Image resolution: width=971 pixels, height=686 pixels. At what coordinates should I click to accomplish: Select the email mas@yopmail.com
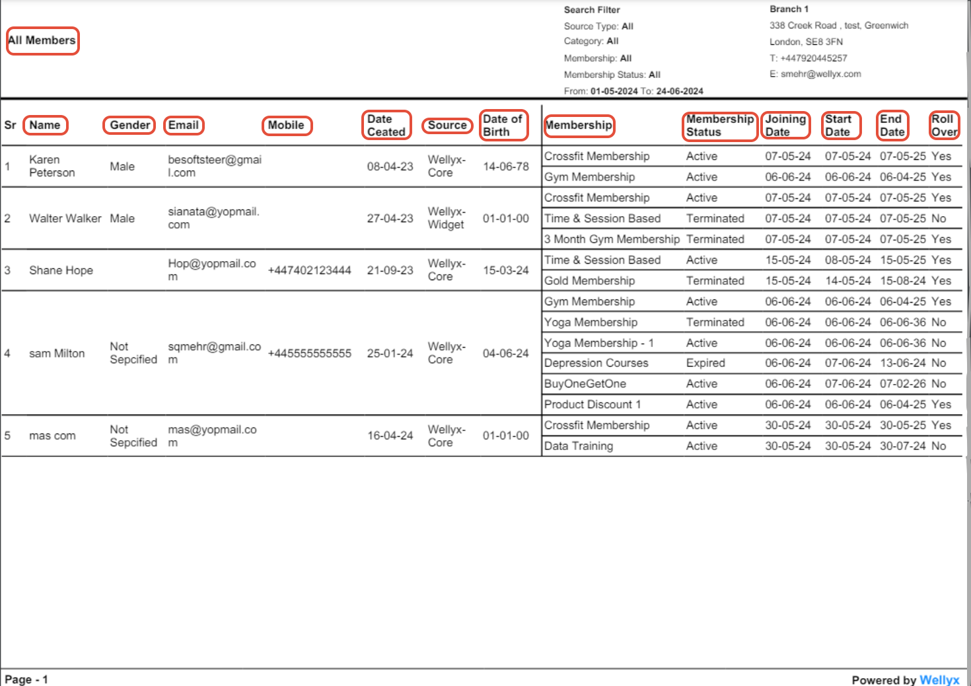click(212, 436)
